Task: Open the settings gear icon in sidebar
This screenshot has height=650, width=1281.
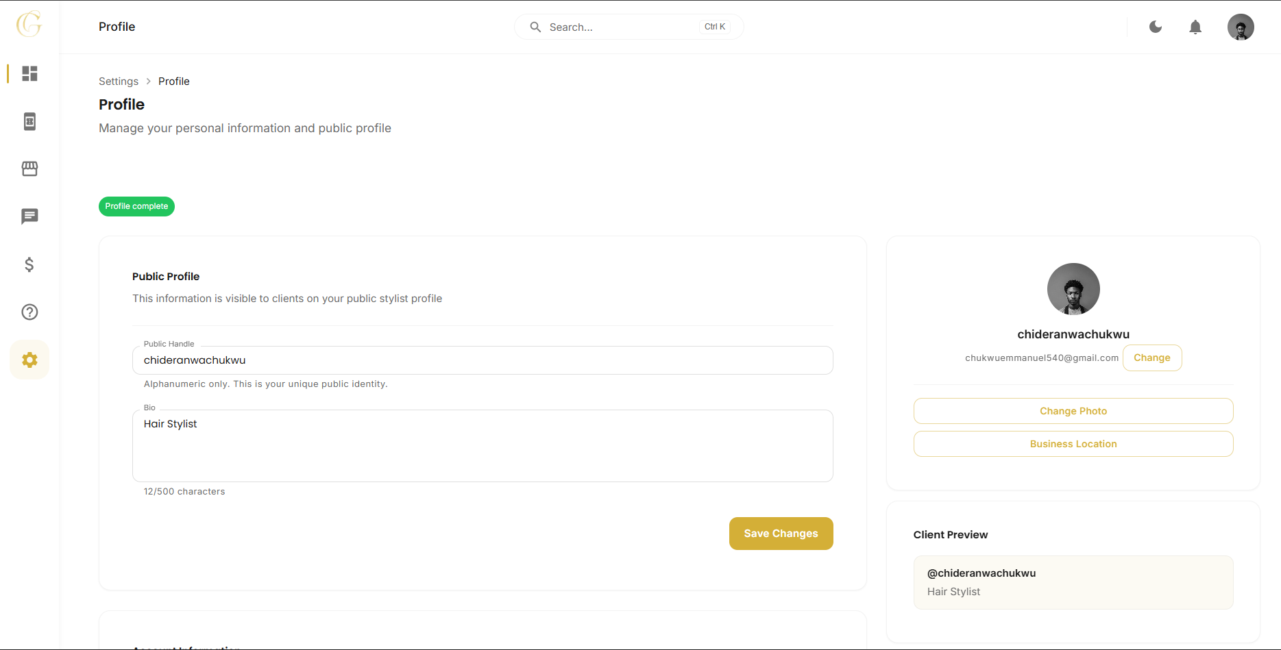Action: (x=29, y=360)
